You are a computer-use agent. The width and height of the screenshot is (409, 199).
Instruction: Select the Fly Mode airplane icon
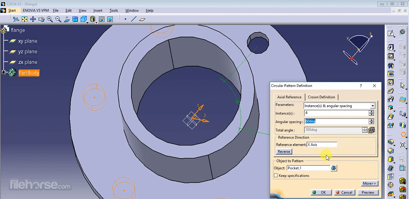click(16, 19)
